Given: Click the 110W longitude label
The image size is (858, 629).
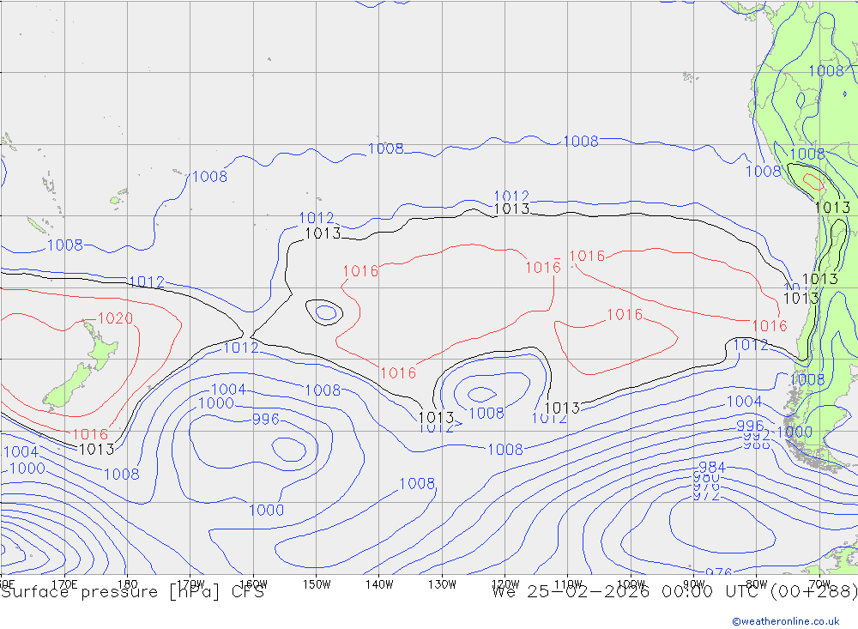Looking at the screenshot, I should (x=568, y=584).
